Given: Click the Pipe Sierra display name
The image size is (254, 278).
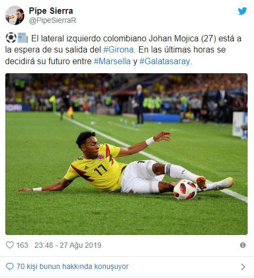Looking at the screenshot, I should pyautogui.click(x=51, y=11).
